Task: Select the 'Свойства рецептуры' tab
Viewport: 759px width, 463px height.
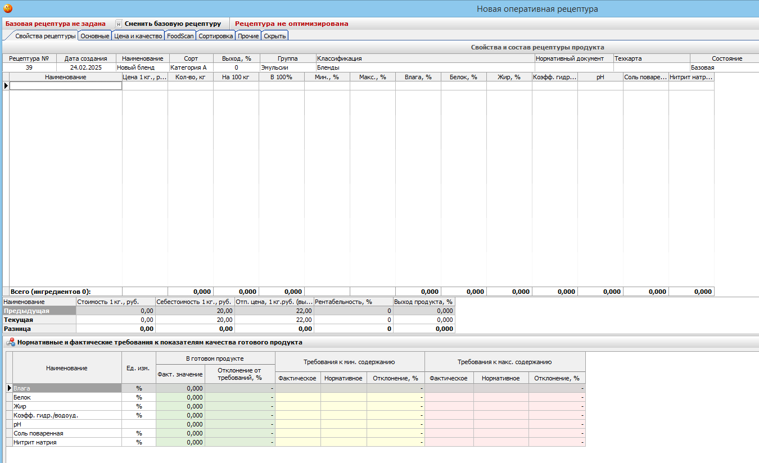Action: pyautogui.click(x=45, y=36)
